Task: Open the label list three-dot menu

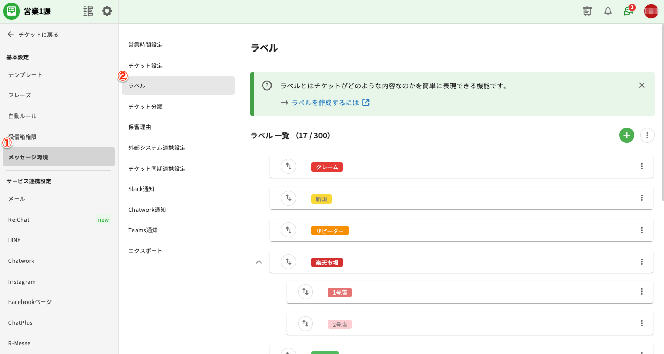Action: click(x=647, y=135)
